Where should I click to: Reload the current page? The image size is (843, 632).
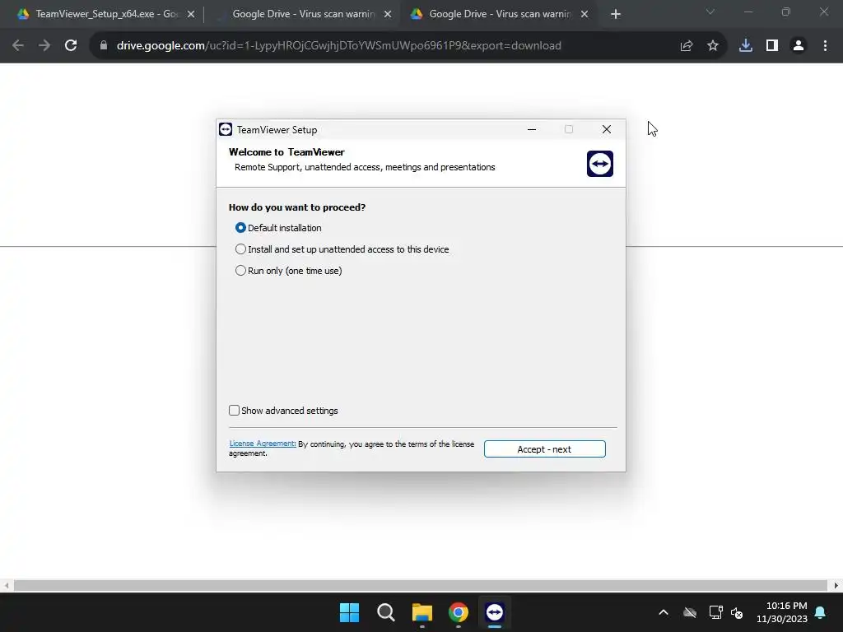pos(71,46)
